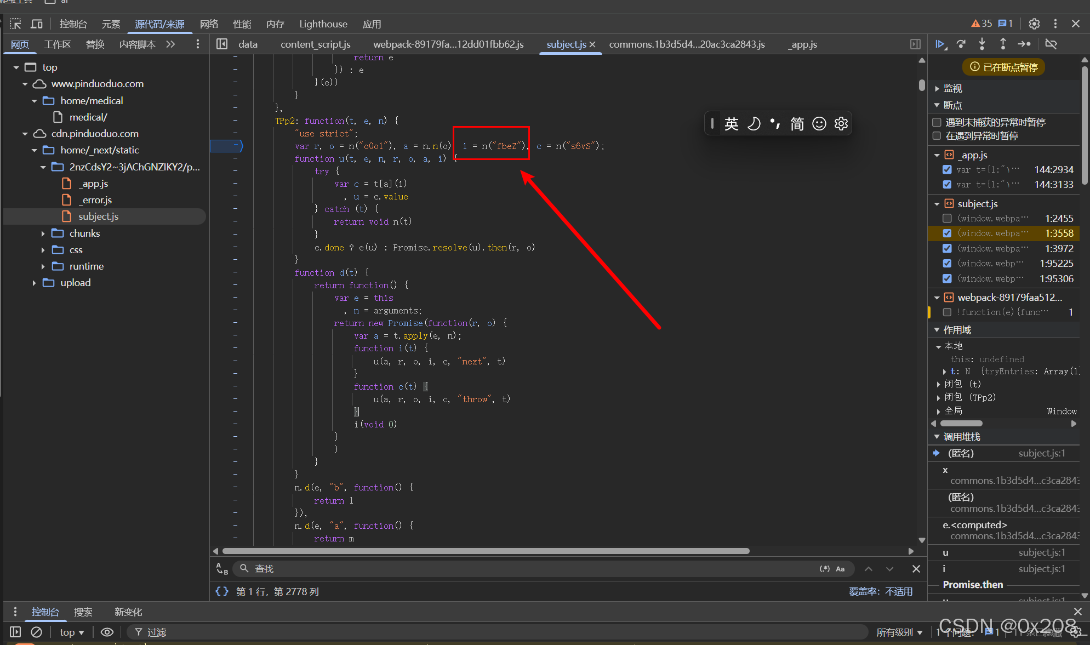The height and width of the screenshot is (645, 1090).
Task: Enable subject.js breakpoint 1:2455
Action: pos(947,218)
